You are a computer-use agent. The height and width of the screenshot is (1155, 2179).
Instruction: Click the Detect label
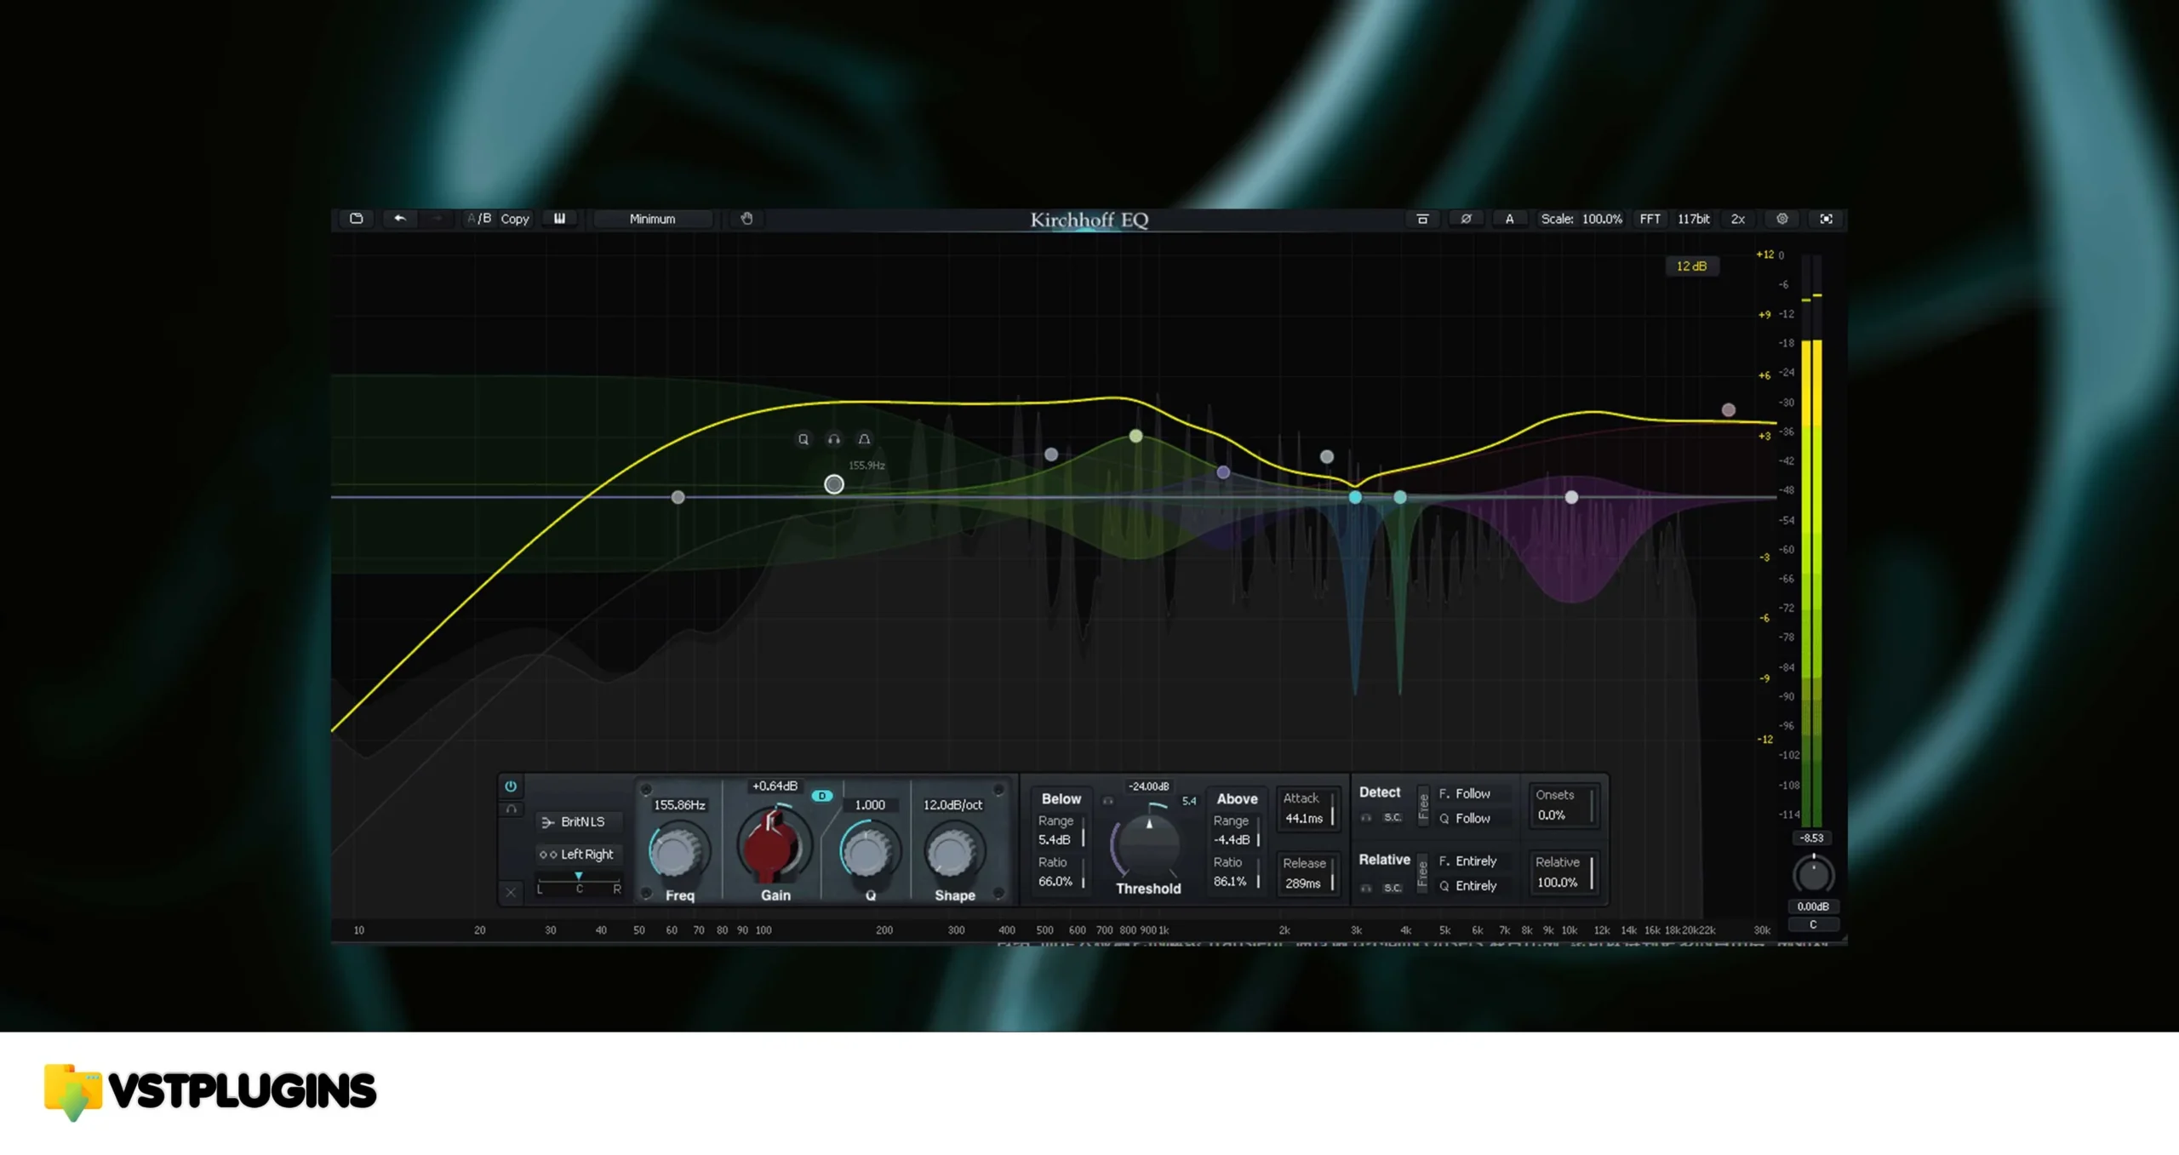pyautogui.click(x=1379, y=792)
